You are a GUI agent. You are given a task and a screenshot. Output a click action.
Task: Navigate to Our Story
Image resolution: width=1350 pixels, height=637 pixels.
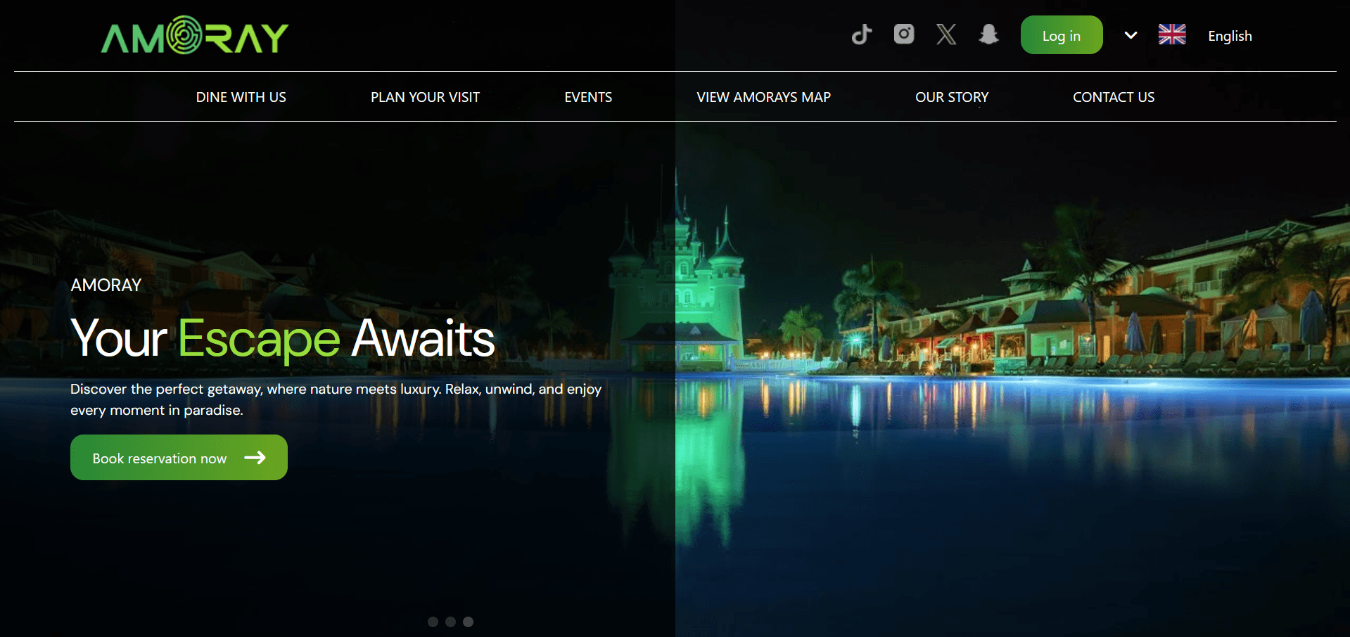pyautogui.click(x=952, y=97)
